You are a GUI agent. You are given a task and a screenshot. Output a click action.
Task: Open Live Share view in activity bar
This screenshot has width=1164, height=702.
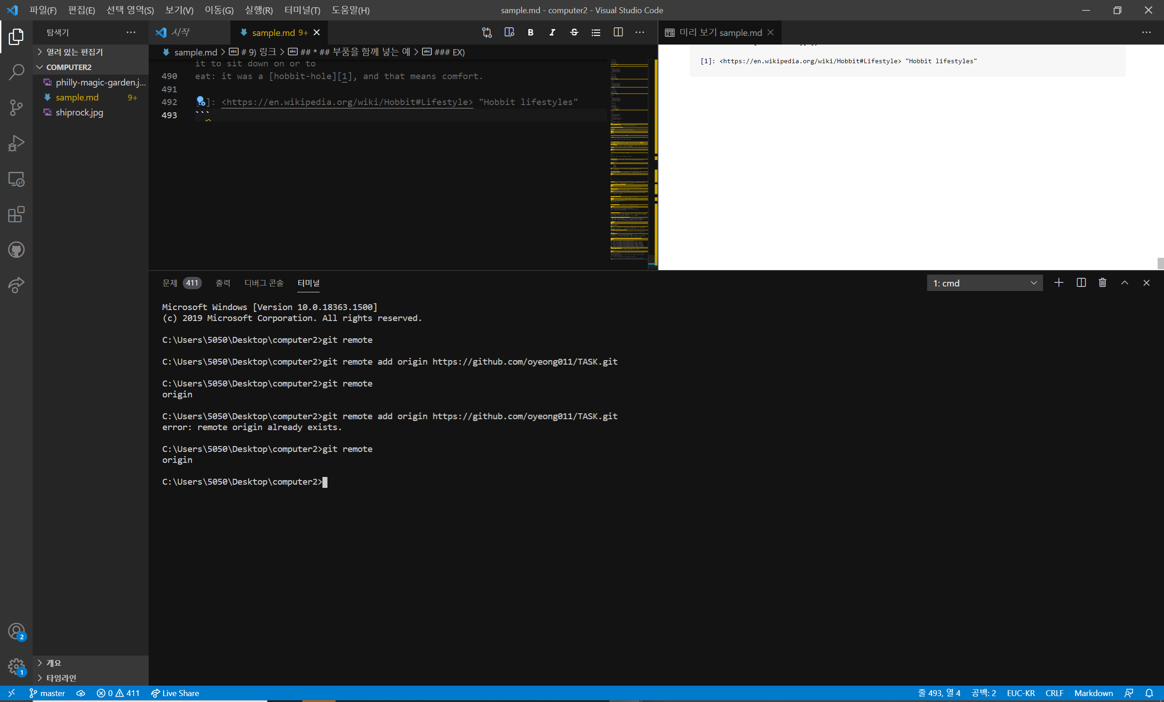(16, 285)
